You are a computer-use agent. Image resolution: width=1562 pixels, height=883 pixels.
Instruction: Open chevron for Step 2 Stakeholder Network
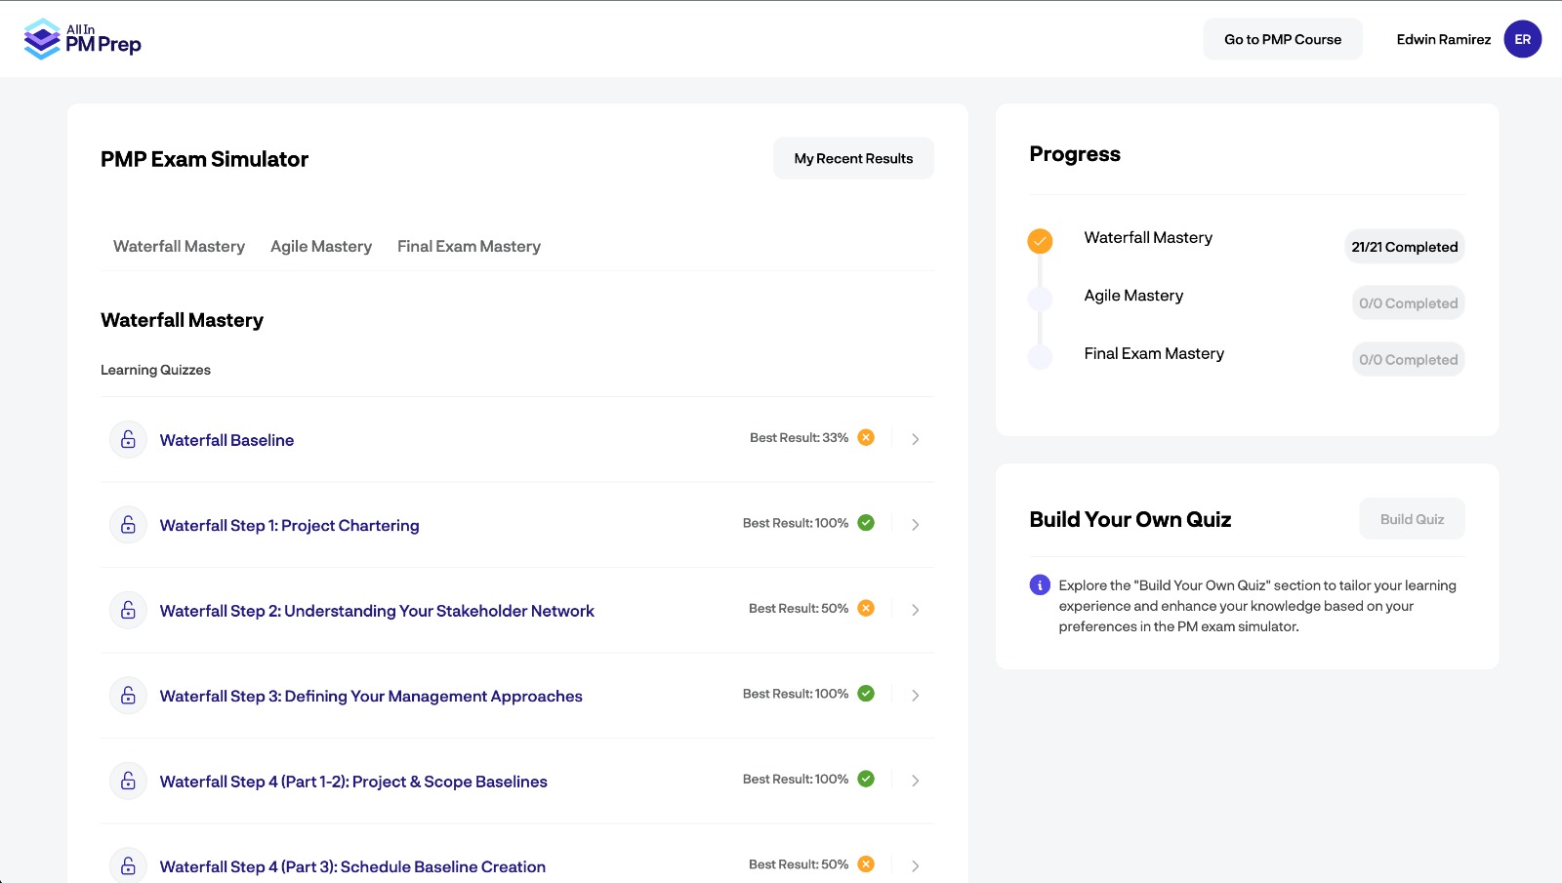click(915, 610)
